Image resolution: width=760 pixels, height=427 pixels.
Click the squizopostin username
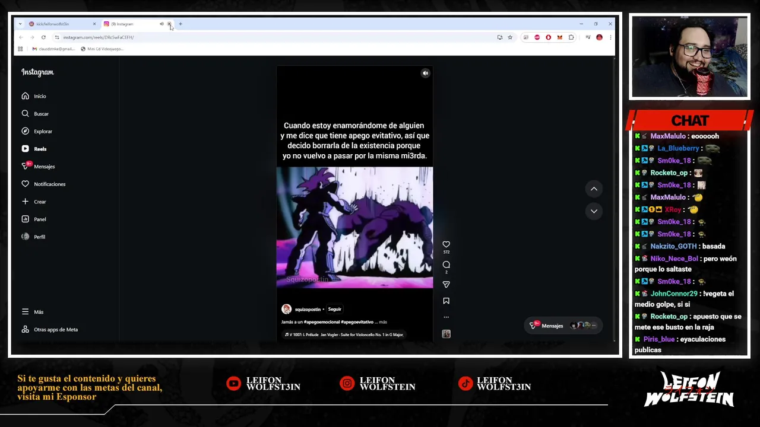[308, 309]
